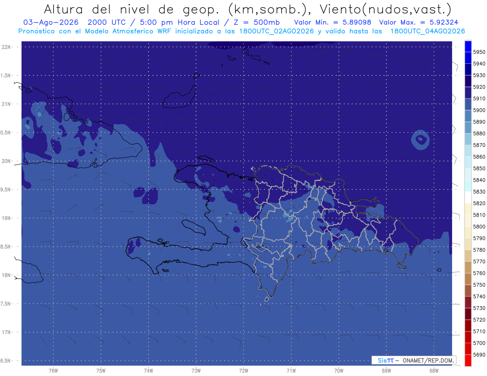Click 'Valor Max. = 5.92324' text
Screen dimensions: 487x376
click(419, 22)
